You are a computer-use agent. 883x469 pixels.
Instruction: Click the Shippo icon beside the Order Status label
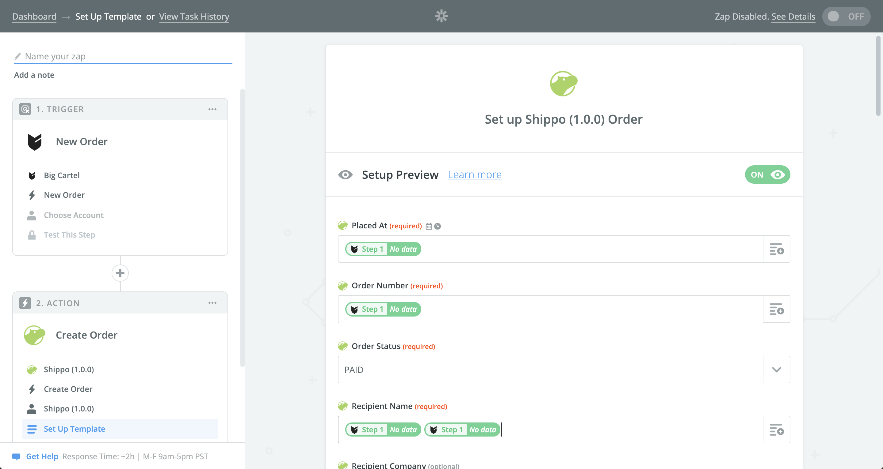tap(342, 346)
